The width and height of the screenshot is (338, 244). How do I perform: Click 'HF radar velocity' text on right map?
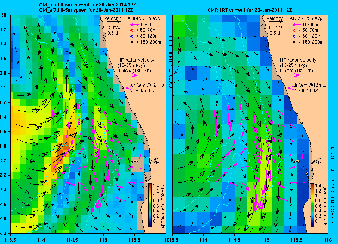(x=298, y=60)
